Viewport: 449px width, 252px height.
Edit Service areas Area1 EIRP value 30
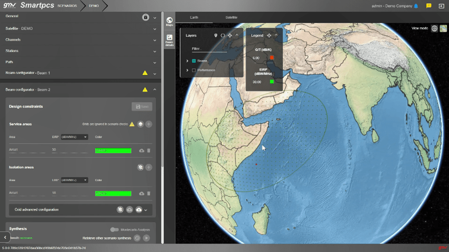coord(70,150)
